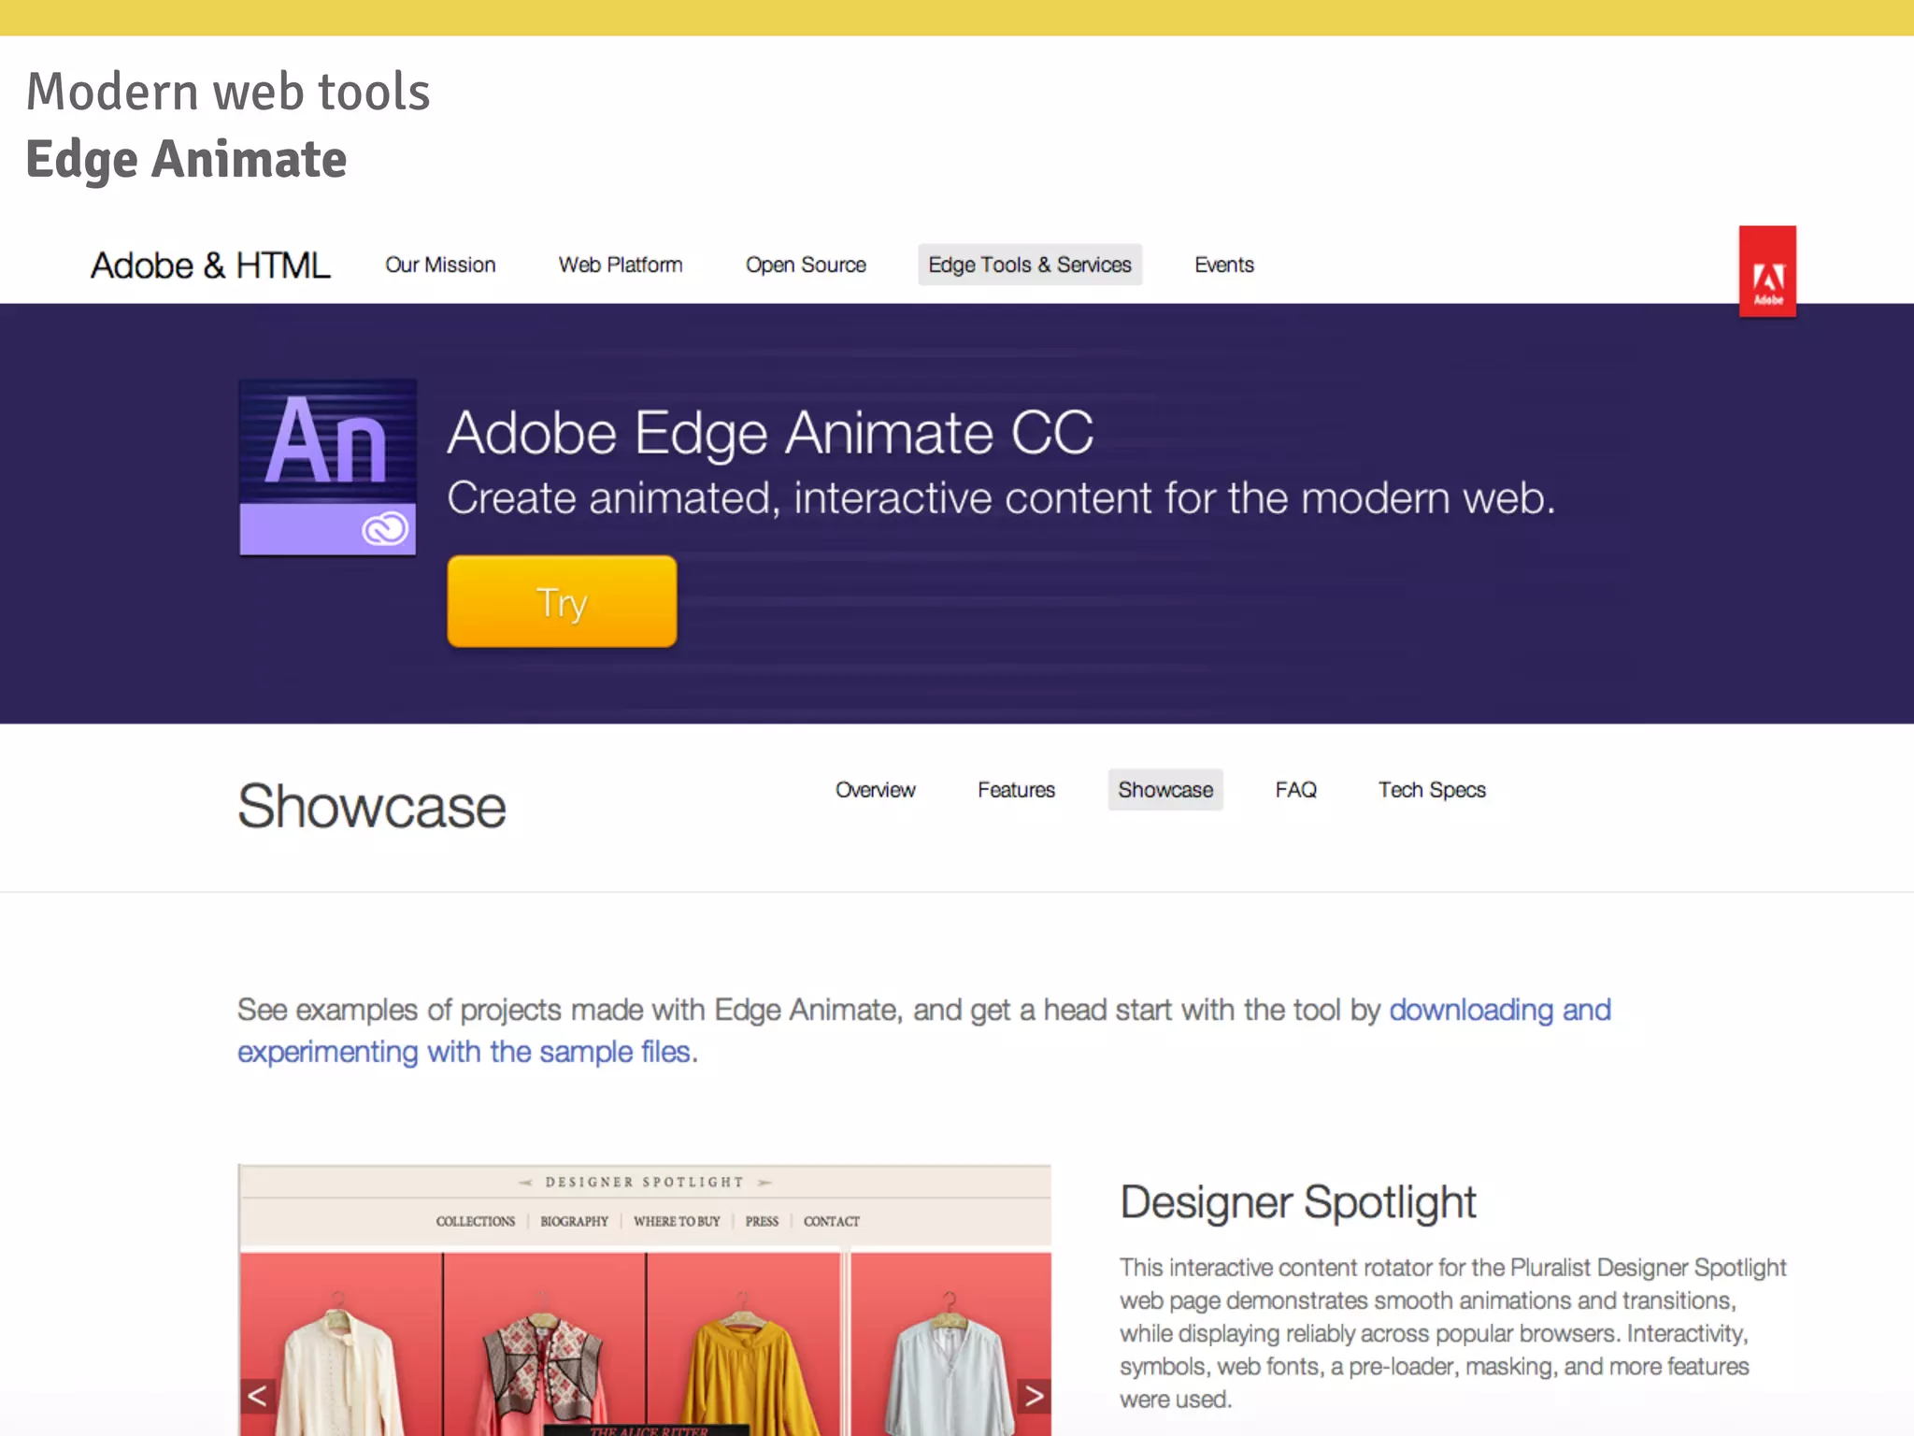Screen dimensions: 1914x1436
Task: Click Biography in Designer Spotlight preview
Action: tap(574, 1221)
